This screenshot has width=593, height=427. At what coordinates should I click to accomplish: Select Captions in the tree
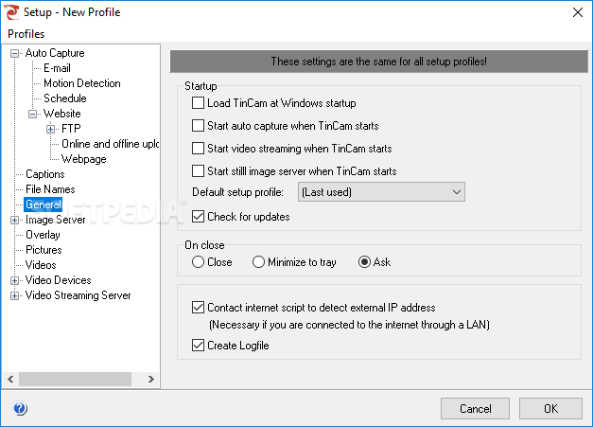point(45,174)
